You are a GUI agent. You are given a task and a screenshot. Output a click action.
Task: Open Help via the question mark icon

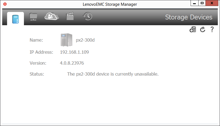[x=212, y=30]
